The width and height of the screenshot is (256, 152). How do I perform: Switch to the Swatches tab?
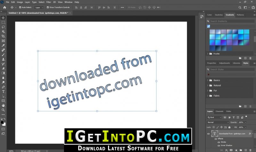coord(219,15)
